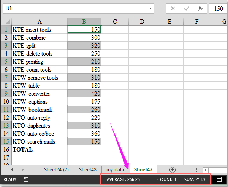Click the Enter checkmark in formula bar
This screenshot has height=187, width=228.
(x=187, y=8)
